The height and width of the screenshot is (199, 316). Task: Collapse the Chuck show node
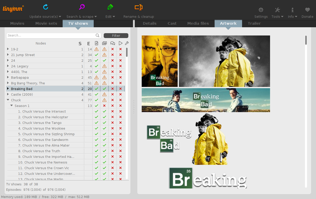(8, 100)
